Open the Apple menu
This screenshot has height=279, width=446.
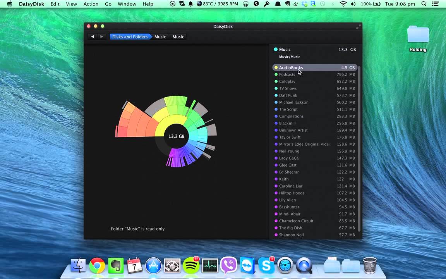10,4
